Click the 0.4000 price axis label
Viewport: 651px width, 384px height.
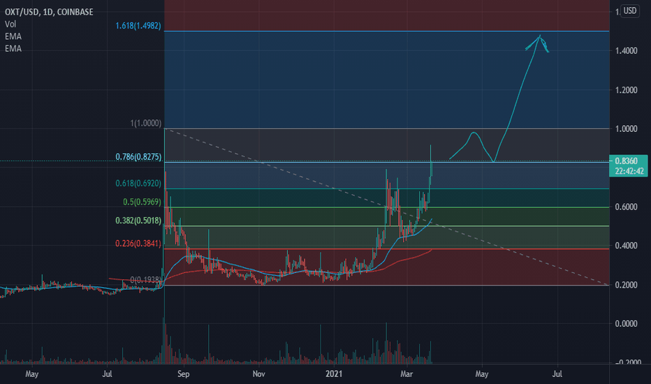coord(626,246)
